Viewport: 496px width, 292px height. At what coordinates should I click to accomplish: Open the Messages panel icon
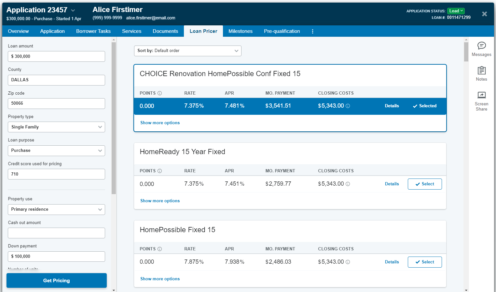coord(481,46)
